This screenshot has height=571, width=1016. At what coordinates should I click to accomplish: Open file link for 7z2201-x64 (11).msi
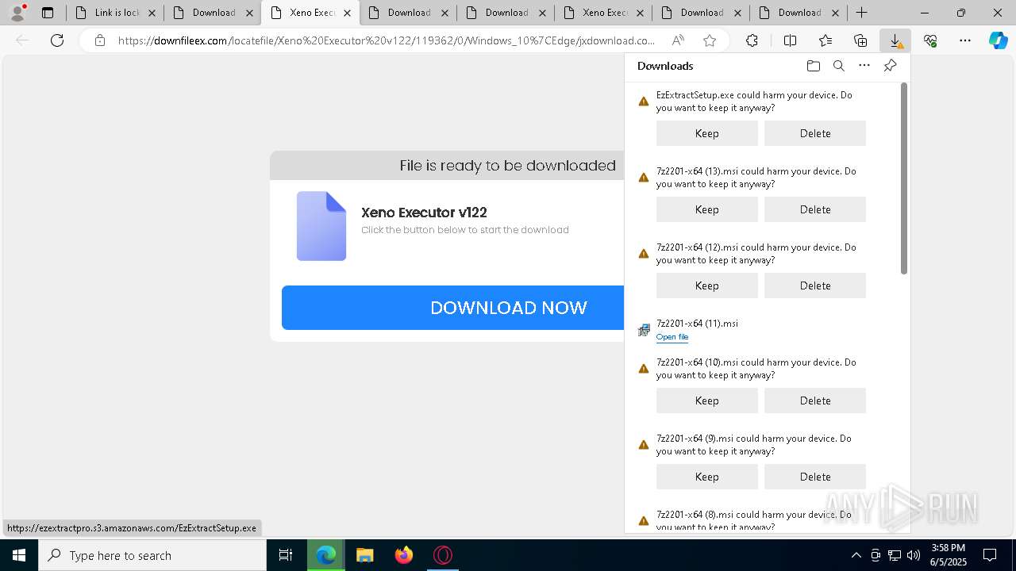[672, 337]
